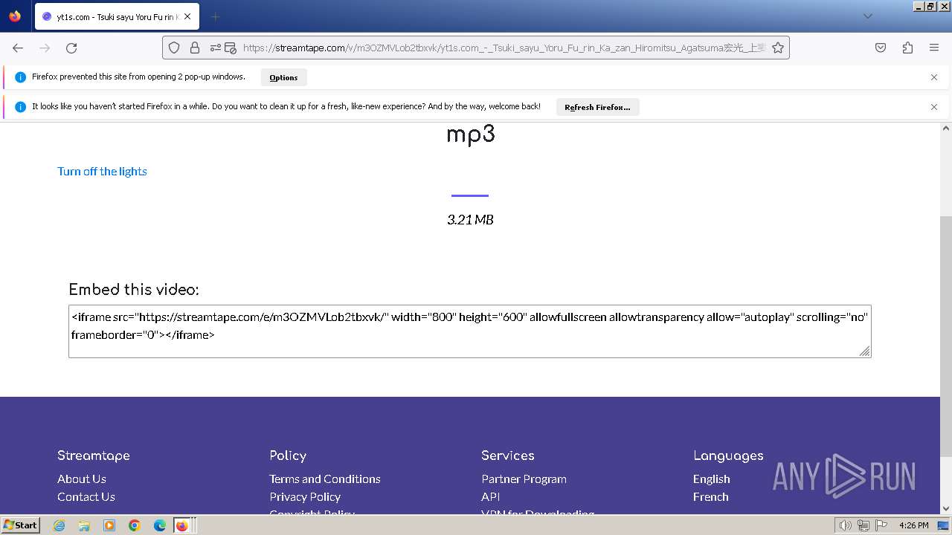The image size is (952, 535).
Task: Click the network tray icon
Action: [863, 525]
